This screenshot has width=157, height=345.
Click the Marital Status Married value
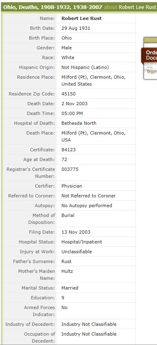[x=70, y=288]
